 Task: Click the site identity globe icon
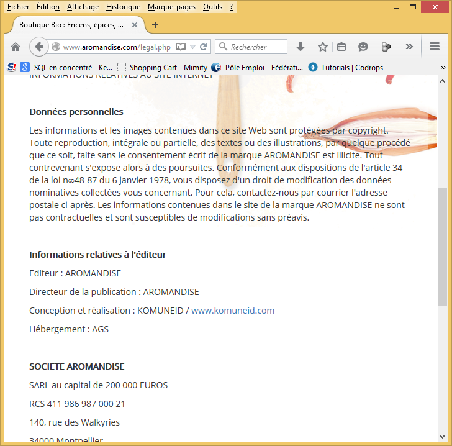tap(56, 47)
